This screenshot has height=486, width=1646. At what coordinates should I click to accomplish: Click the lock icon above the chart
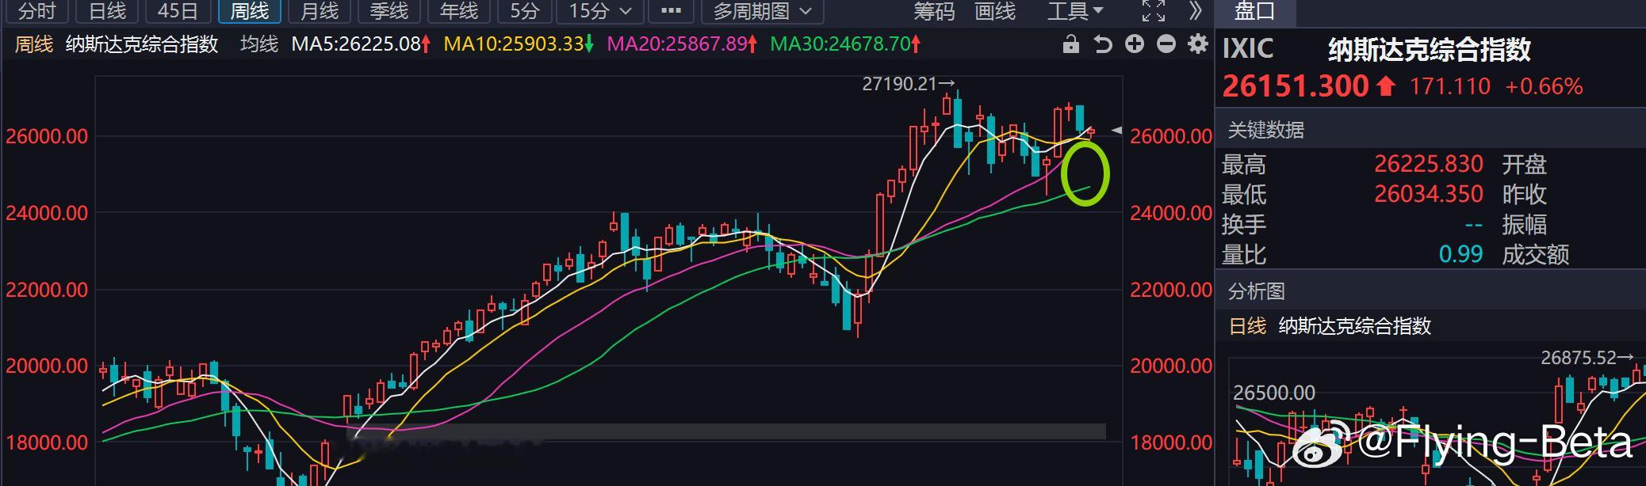1070,44
